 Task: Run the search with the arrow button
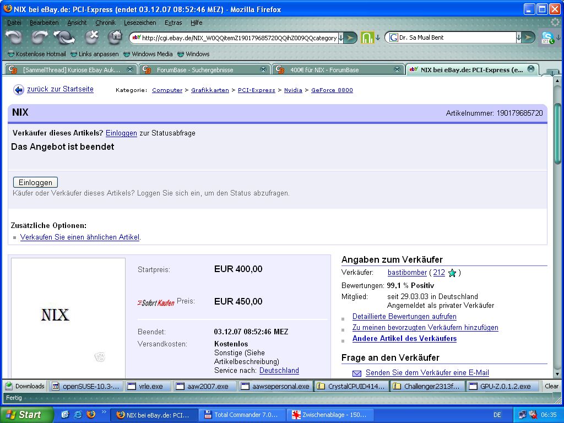pos(528,37)
